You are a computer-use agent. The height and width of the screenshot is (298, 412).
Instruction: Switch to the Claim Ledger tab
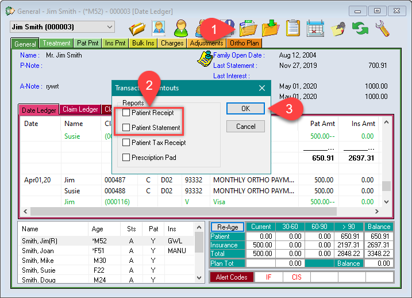click(x=80, y=109)
